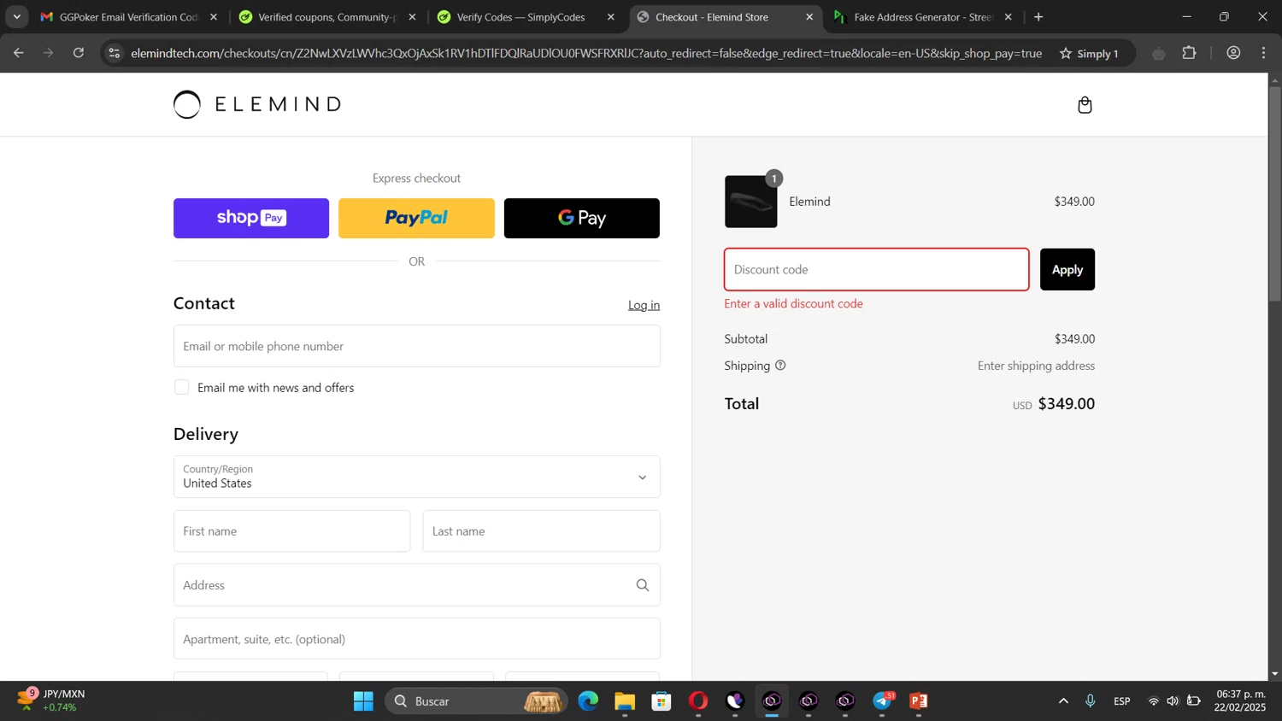The image size is (1282, 721).
Task: Toggle Email me with news and offers
Action: click(x=182, y=387)
